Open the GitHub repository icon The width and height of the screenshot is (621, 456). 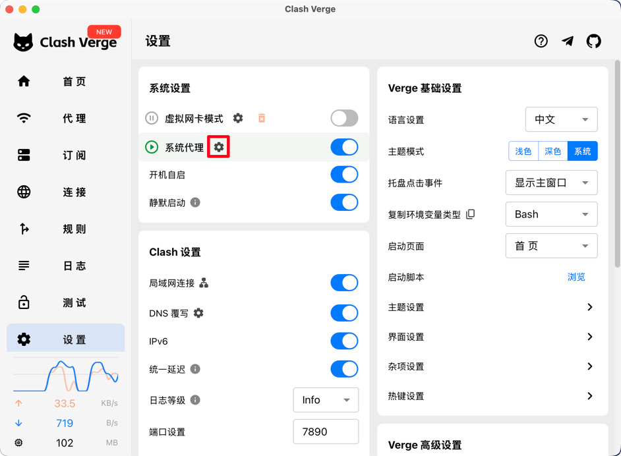click(594, 41)
